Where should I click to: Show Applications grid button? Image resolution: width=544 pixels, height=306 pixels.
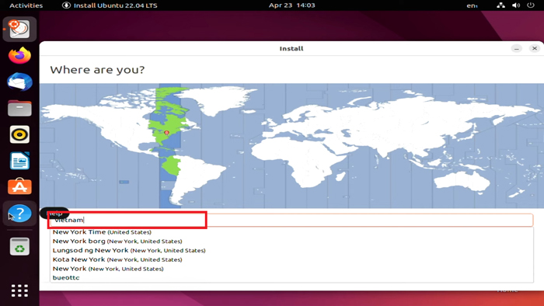19,290
